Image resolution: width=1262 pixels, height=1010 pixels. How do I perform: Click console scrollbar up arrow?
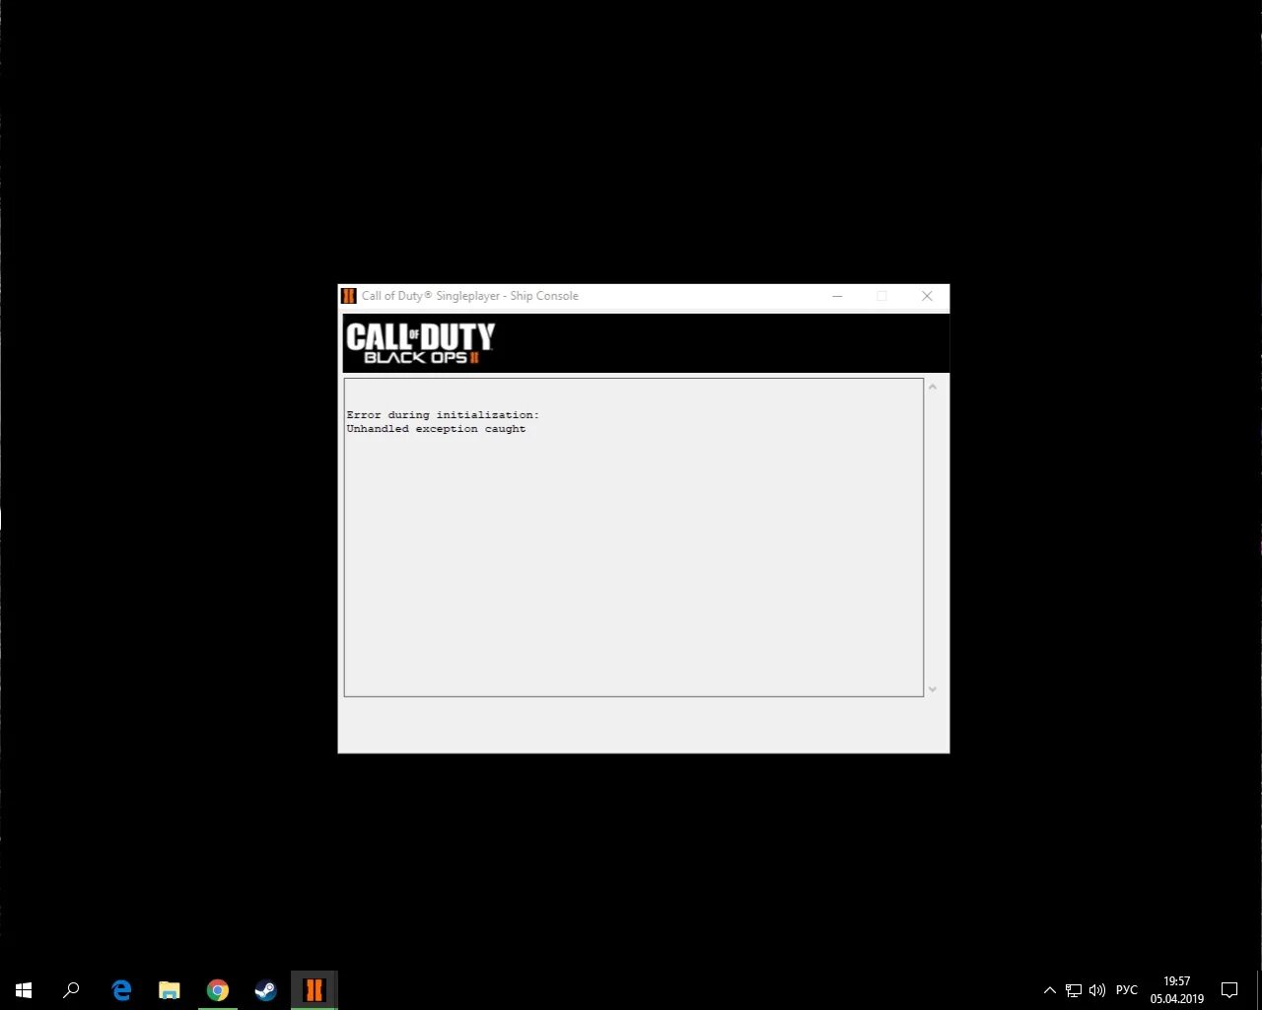click(x=933, y=387)
